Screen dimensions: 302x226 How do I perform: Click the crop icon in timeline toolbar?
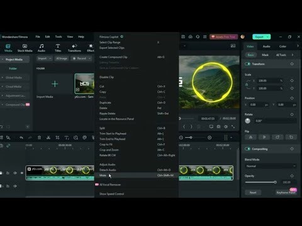coord(57,137)
